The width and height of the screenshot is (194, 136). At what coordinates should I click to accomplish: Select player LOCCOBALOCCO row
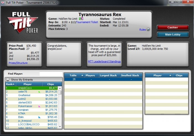pyautogui.click(x=32, y=124)
